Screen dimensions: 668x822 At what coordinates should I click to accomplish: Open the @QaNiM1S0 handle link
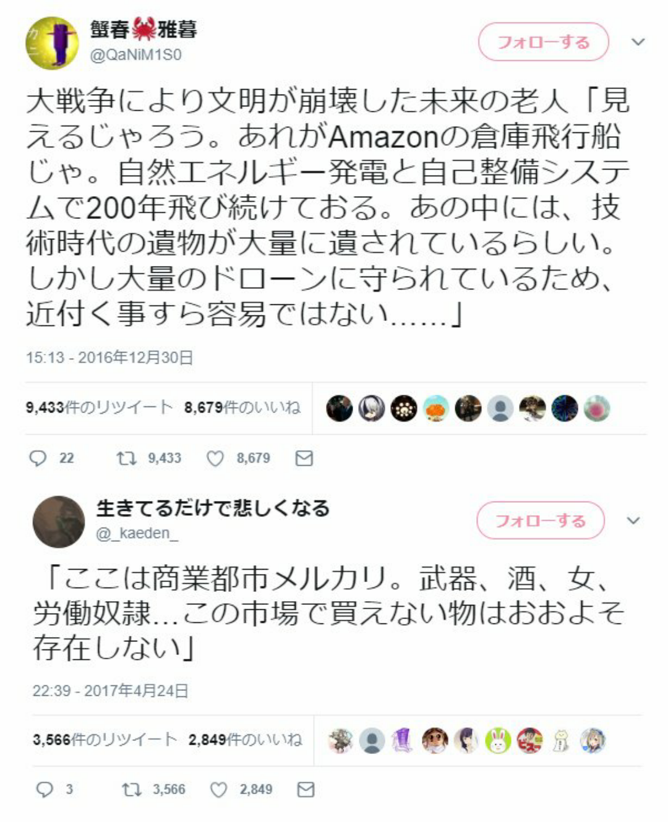coord(136,55)
